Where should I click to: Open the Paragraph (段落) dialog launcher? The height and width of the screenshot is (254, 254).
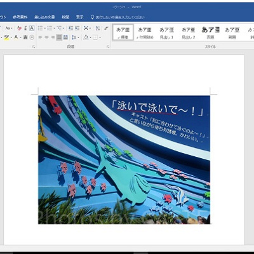click(108, 47)
